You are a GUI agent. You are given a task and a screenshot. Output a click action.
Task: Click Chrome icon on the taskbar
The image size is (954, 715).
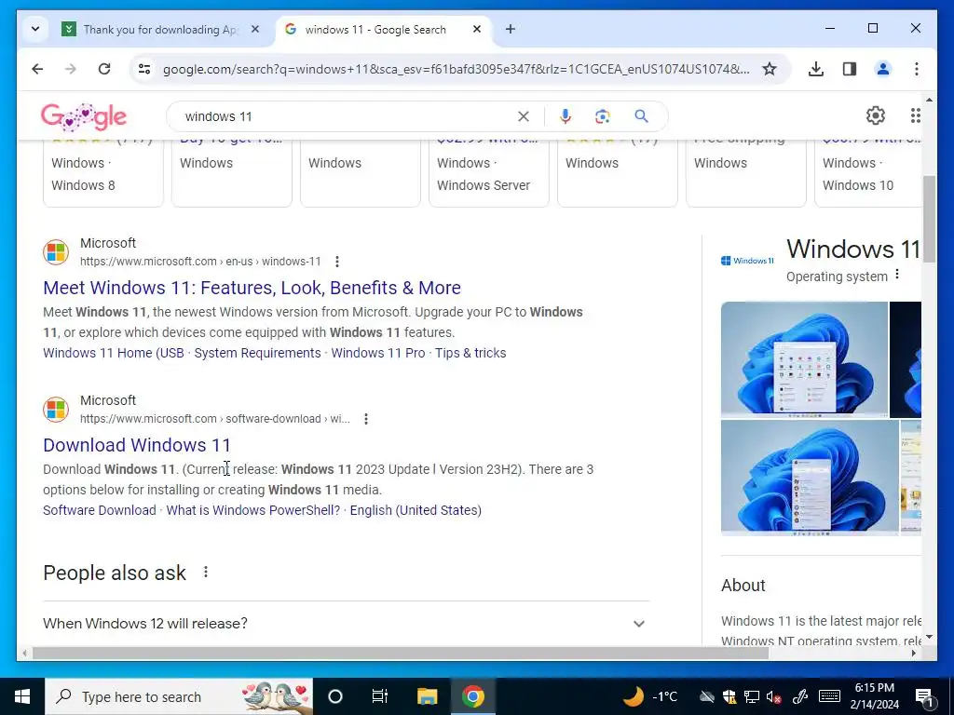[472, 696]
